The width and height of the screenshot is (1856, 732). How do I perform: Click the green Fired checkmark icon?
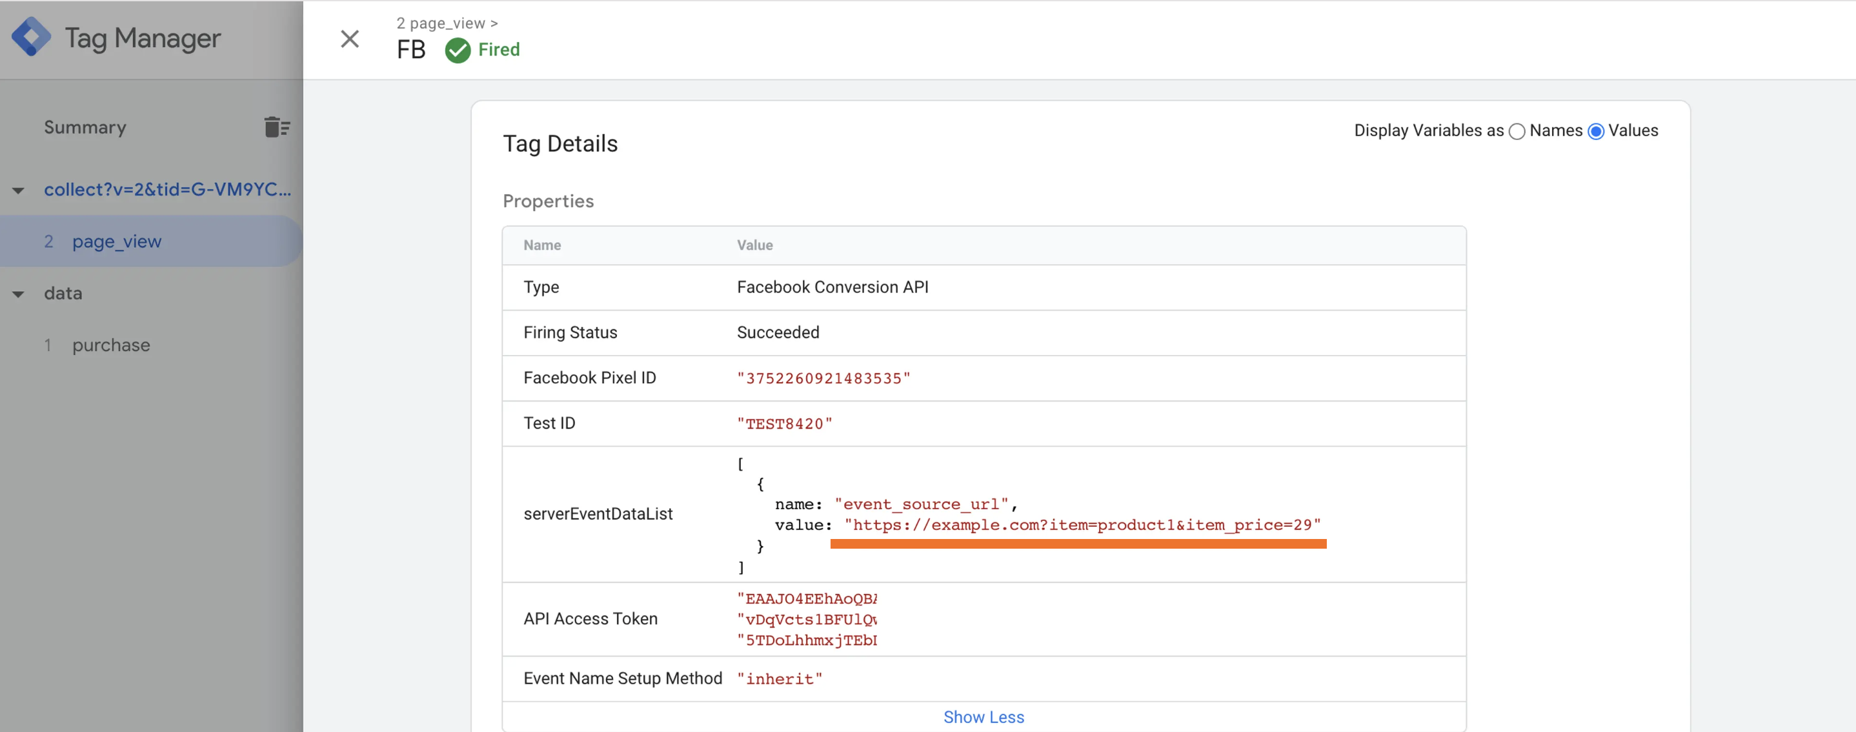[x=458, y=50]
